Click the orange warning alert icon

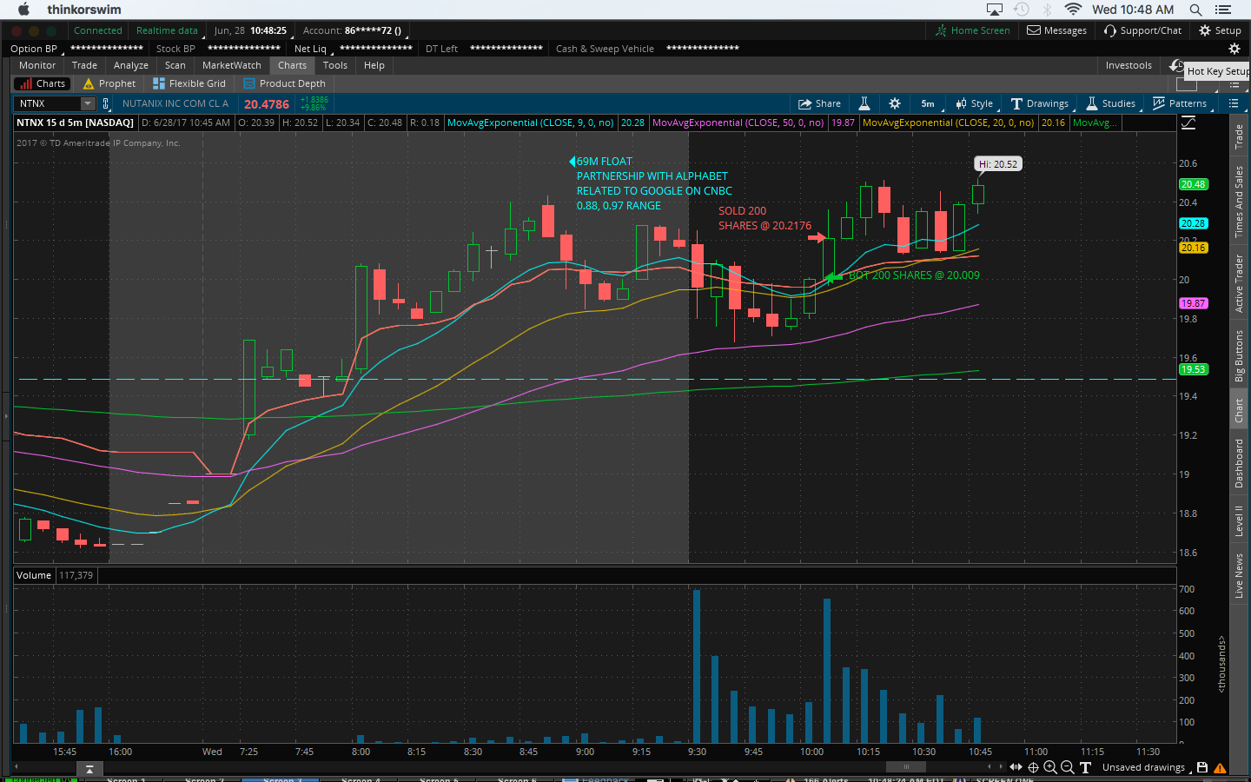tap(1221, 768)
